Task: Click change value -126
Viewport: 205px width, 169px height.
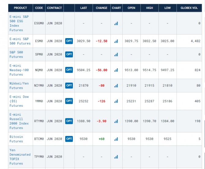Action: (x=102, y=101)
